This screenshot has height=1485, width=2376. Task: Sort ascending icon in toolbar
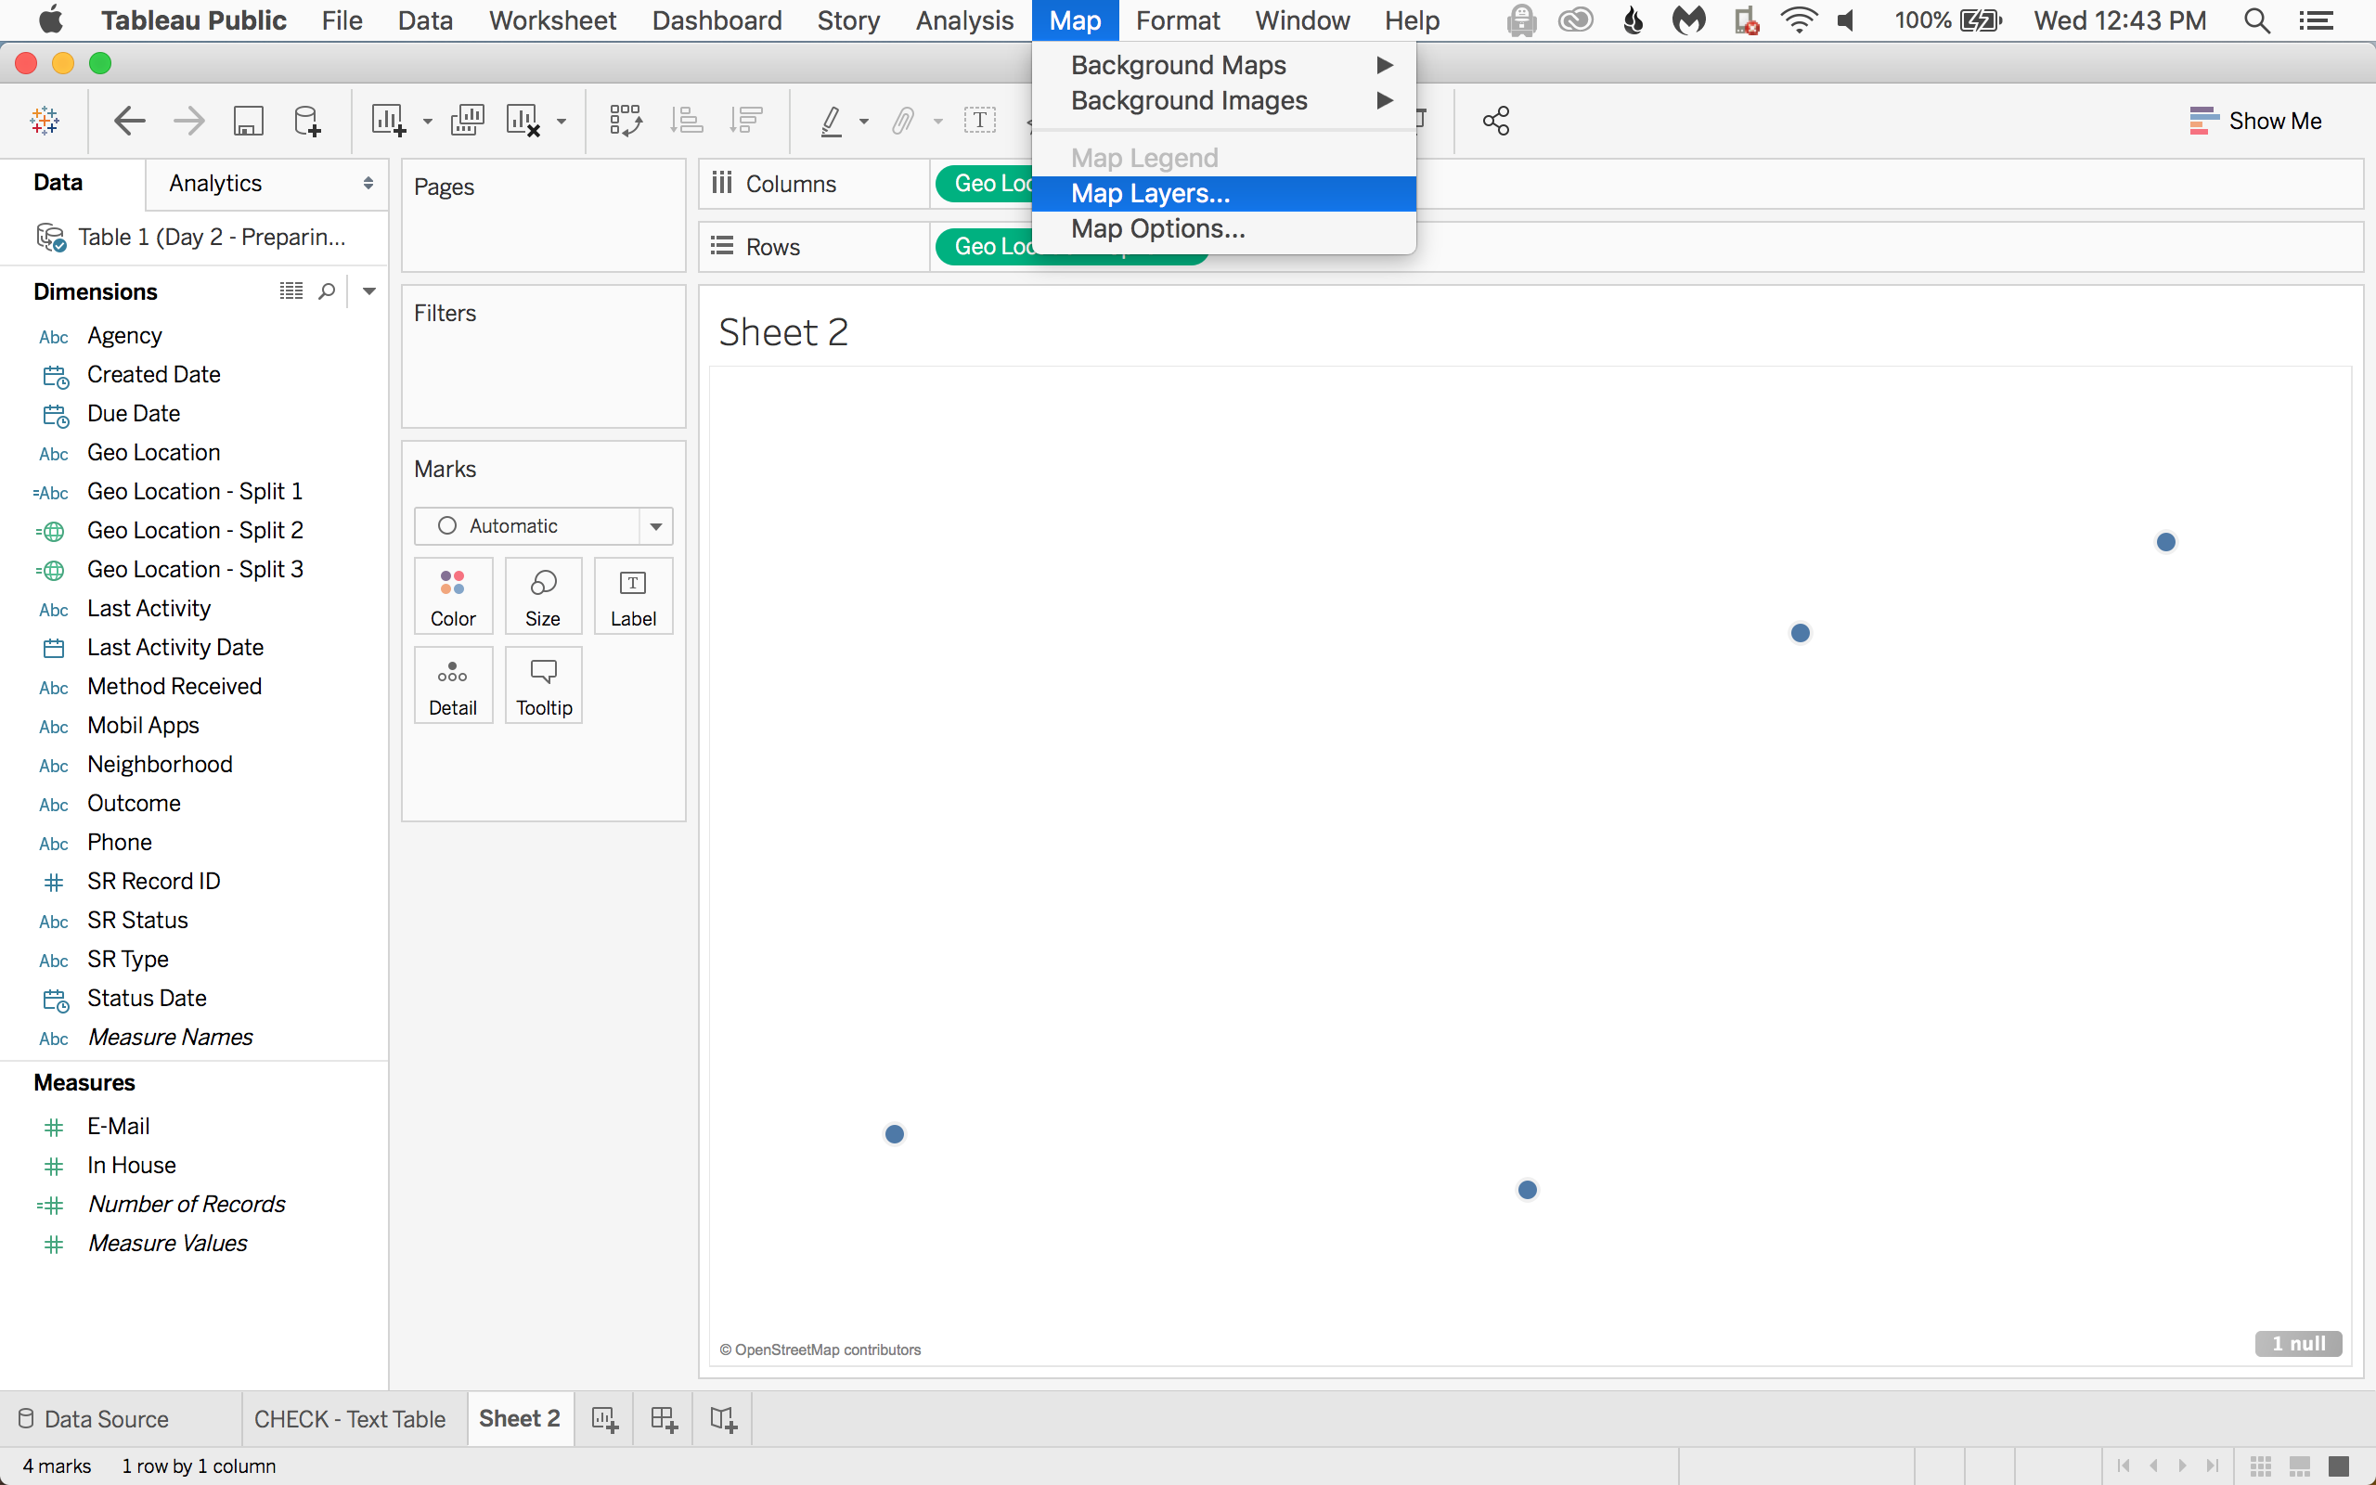pos(686,121)
